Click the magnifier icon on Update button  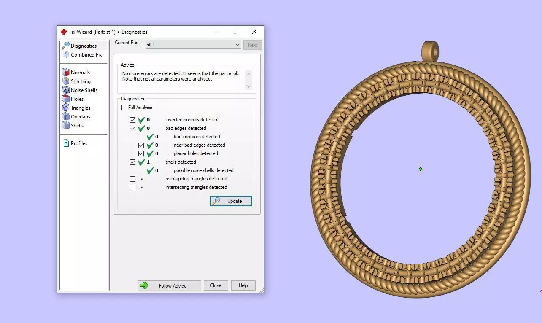216,201
